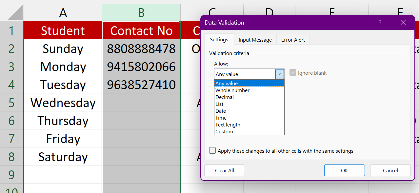Select column A header

(x=63, y=13)
